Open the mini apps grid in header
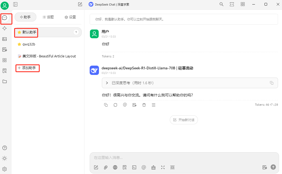This screenshot has width=282, height=174. click(243, 4)
